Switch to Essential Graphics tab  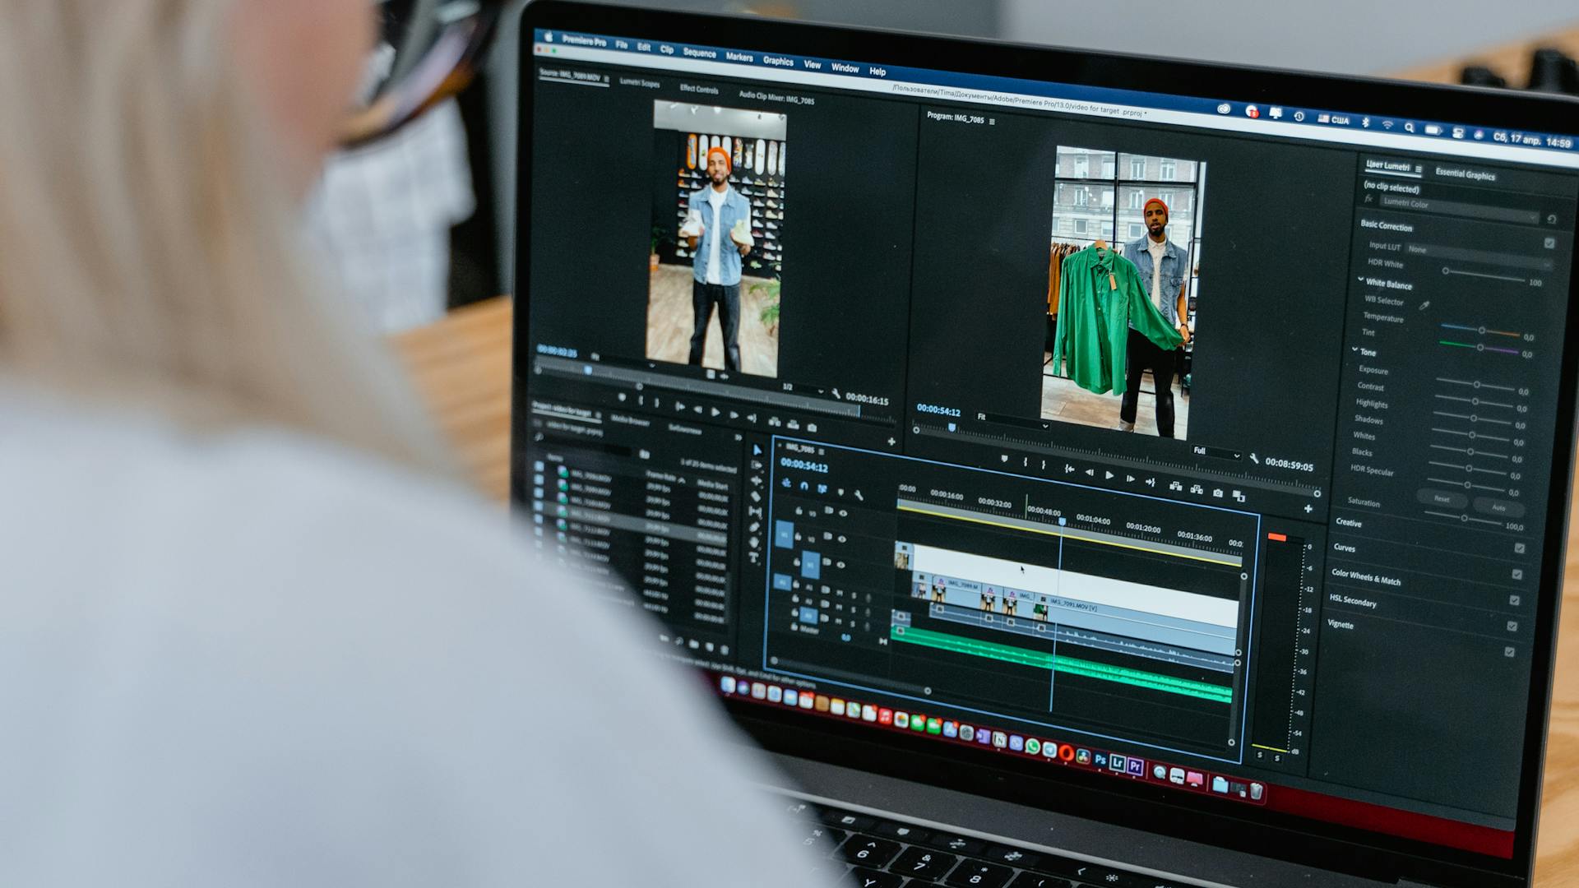pos(1465,175)
